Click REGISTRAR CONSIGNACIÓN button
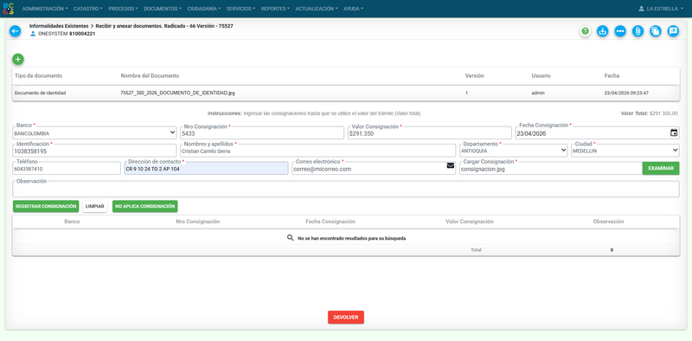The width and height of the screenshot is (692, 341). click(46, 206)
